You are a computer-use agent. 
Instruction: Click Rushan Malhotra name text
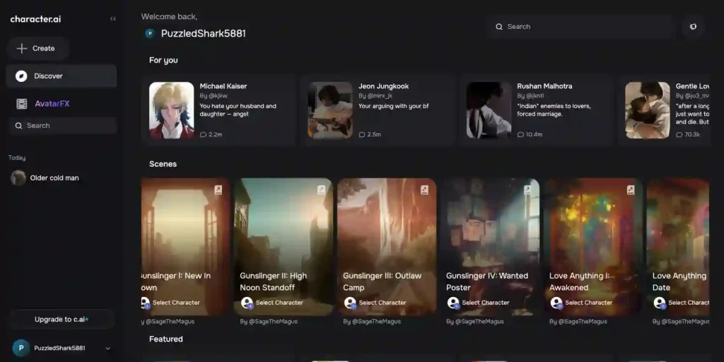544,86
